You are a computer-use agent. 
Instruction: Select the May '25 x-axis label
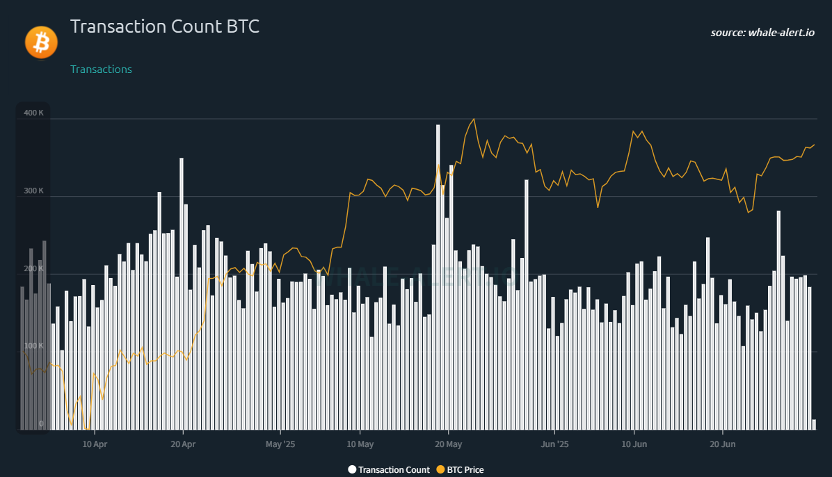280,444
